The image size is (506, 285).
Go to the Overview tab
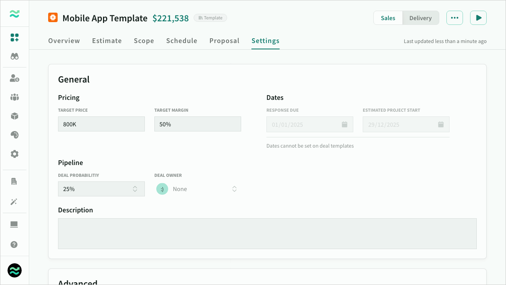(x=64, y=41)
